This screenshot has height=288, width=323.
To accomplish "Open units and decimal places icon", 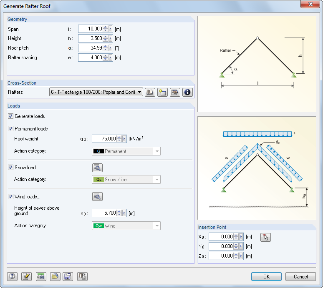I will (x=41, y=276).
